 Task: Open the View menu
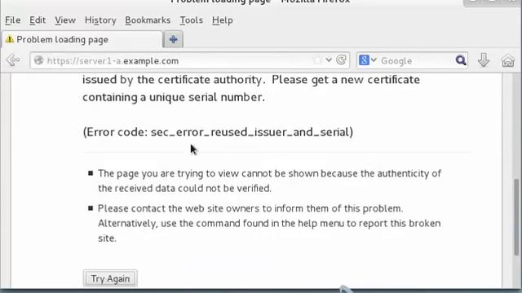coord(65,20)
